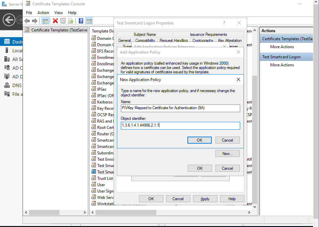This screenshot has width=319, height=227.
Task: Click the Apply button in Properties dialog
Action: point(205,199)
